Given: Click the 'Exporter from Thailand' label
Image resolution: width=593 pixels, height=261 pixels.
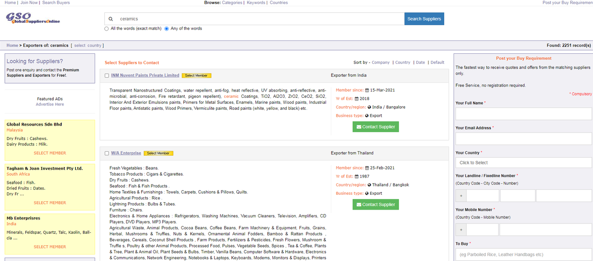Looking at the screenshot, I should coord(352,153).
